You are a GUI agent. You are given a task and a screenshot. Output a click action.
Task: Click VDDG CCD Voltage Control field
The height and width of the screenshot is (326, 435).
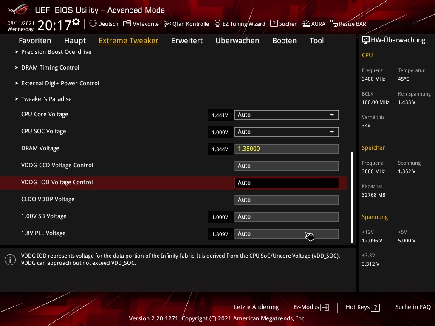[x=287, y=166]
